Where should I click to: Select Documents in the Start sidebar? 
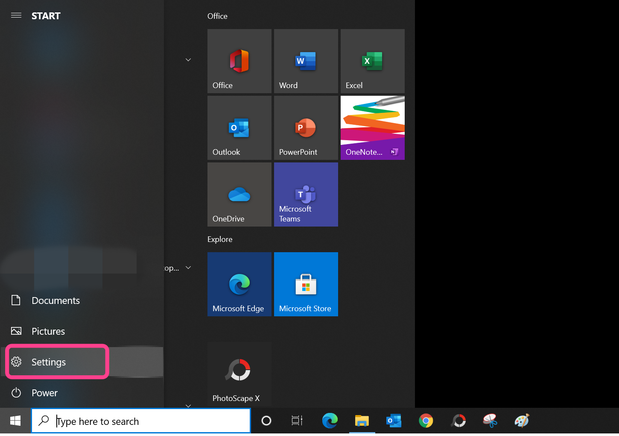coord(55,300)
